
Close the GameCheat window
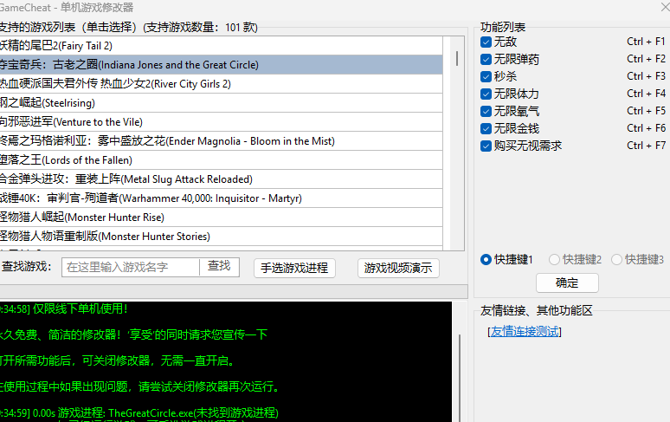pos(666,6)
